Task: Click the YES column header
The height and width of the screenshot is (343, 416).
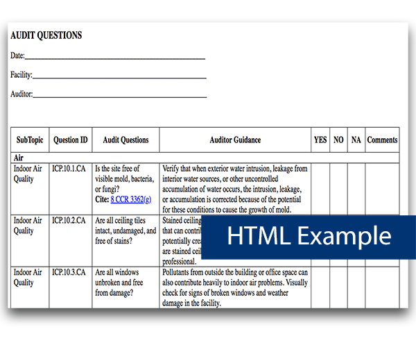Action: (320, 140)
